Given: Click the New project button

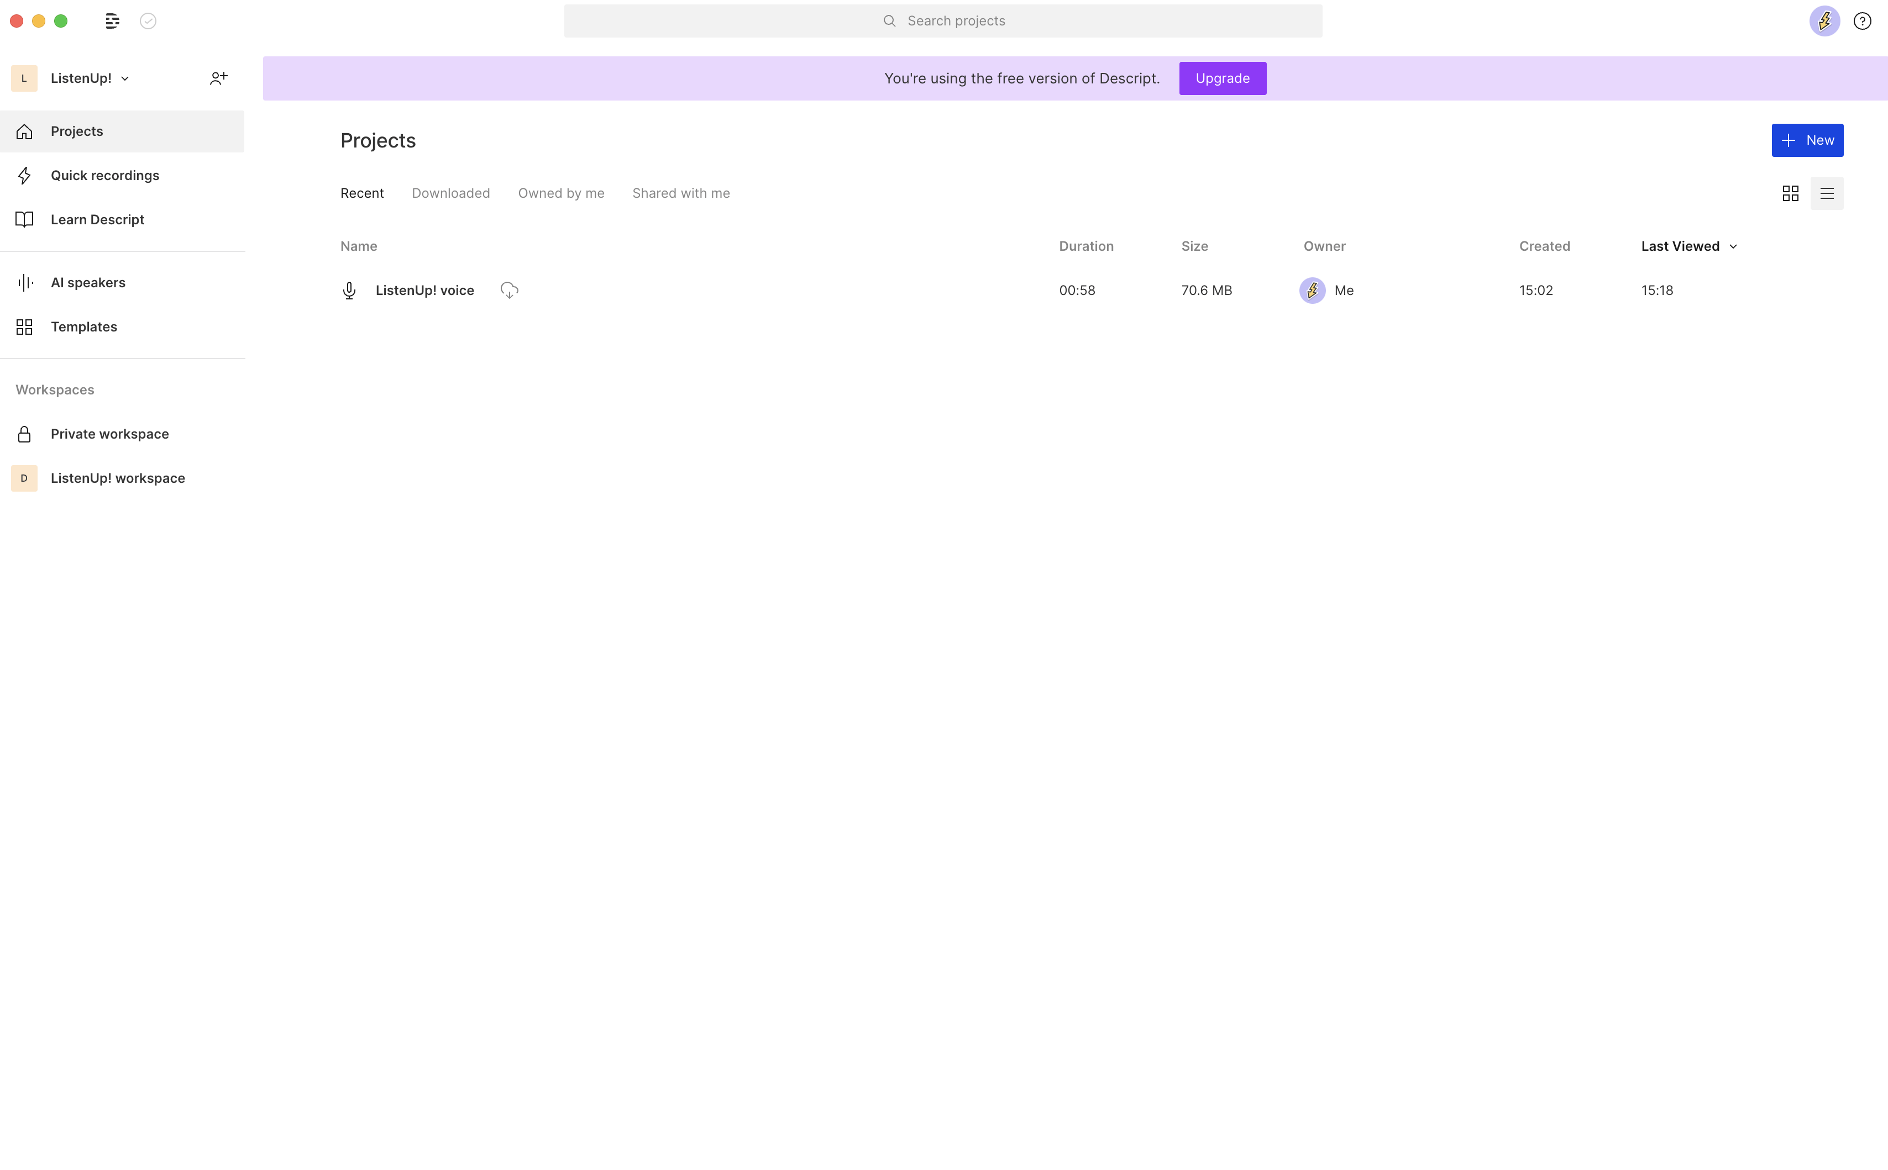Looking at the screenshot, I should pyautogui.click(x=1807, y=140).
